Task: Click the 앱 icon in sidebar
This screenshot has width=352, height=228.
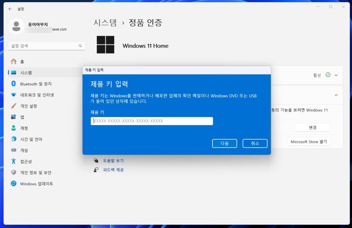Action: [x=14, y=117]
